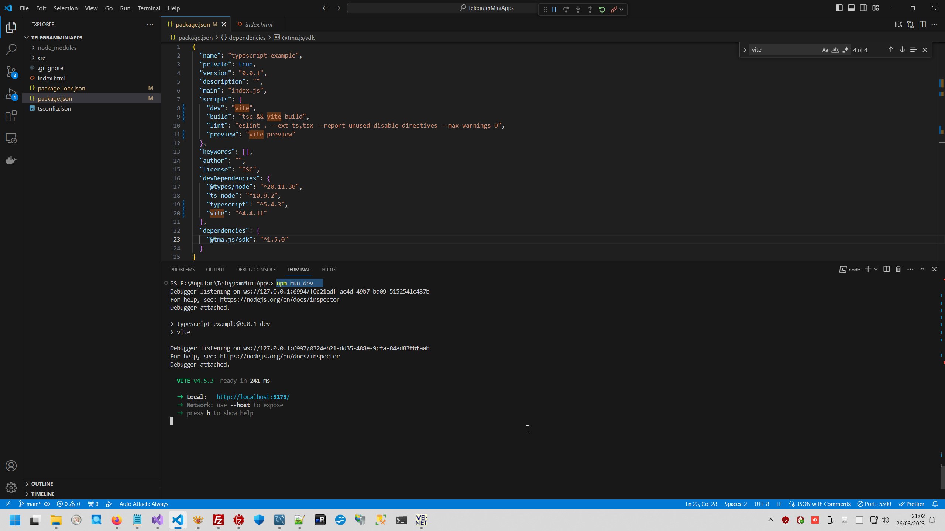Switch to the index.html tab

pyautogui.click(x=258, y=24)
